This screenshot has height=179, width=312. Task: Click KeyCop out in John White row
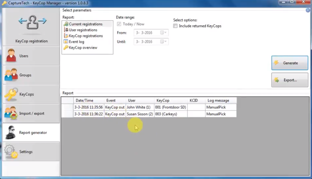[x=115, y=107]
